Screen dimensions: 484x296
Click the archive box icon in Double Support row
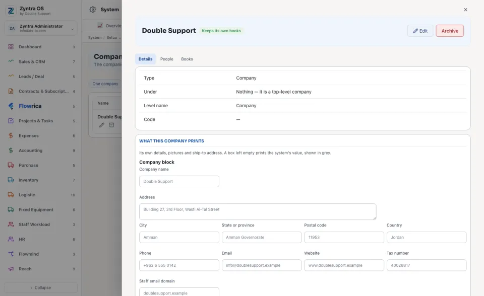click(x=111, y=125)
